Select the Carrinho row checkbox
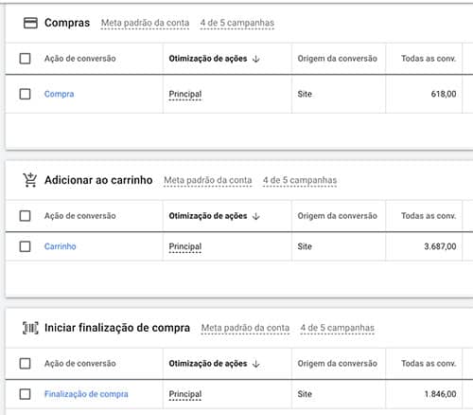This screenshot has width=473, height=415. (x=25, y=246)
